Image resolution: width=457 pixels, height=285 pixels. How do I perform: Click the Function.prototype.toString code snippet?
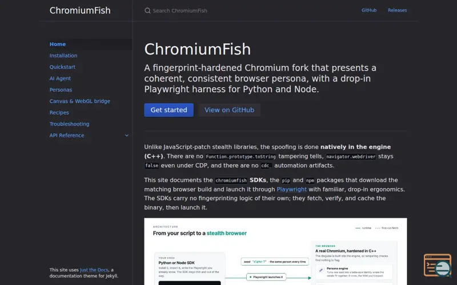point(240,156)
